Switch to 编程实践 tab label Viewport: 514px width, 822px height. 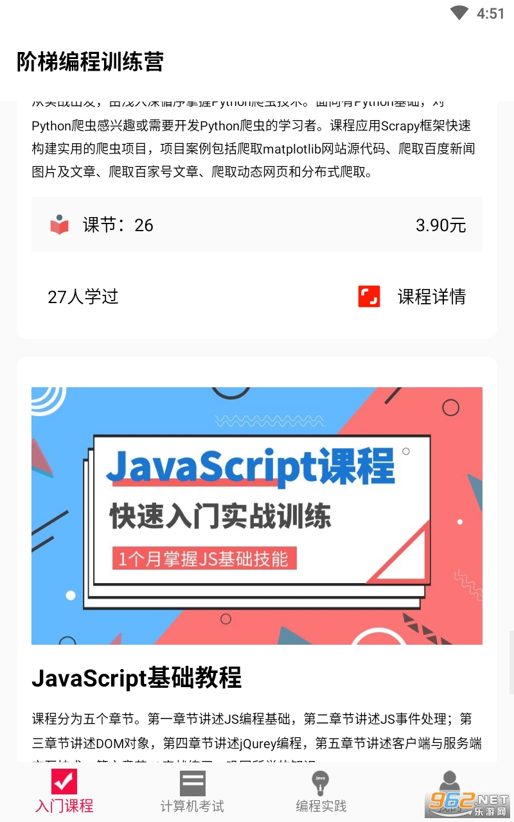point(321,806)
